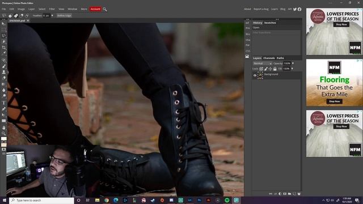Image resolution: width=363 pixels, height=204 pixels.
Task: Select the Clone Stamp tool
Action: pos(3,72)
